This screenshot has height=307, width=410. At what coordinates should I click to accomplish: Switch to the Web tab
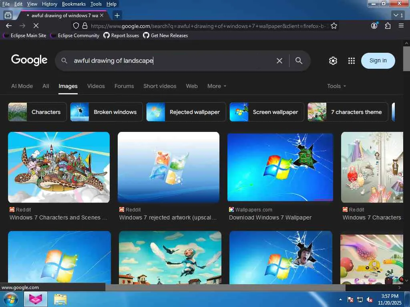coord(192,86)
